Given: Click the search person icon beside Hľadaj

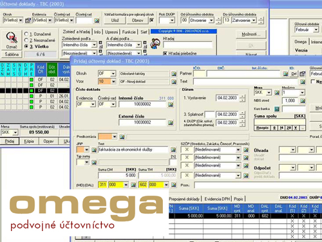Looking at the screenshot, I should click(155, 44).
